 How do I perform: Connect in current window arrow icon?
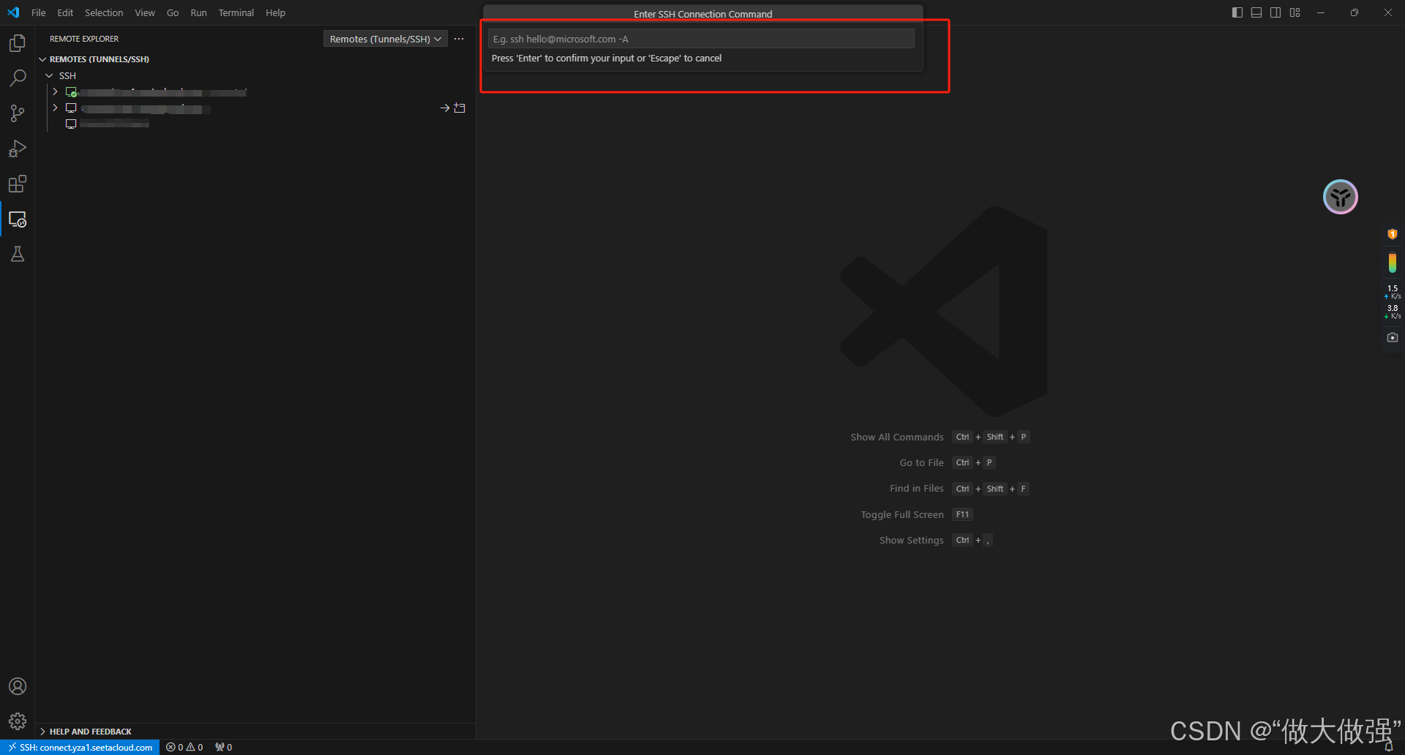[x=444, y=108]
